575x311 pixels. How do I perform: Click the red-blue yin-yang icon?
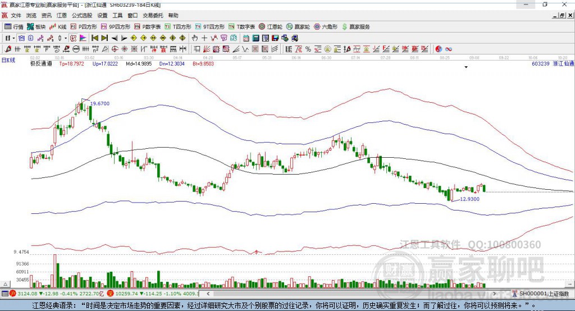tap(439, 49)
